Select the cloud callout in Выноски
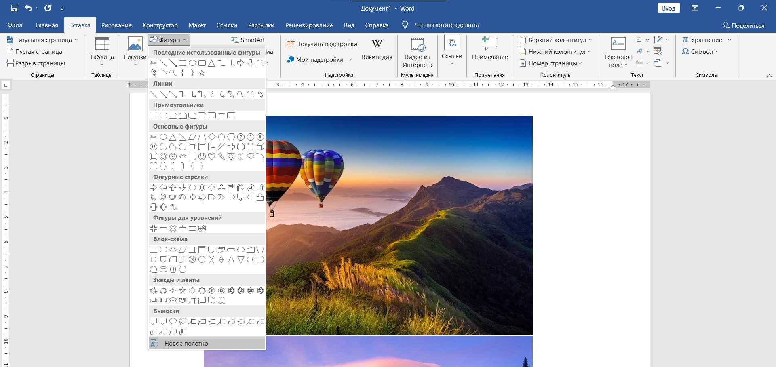 pos(183,322)
